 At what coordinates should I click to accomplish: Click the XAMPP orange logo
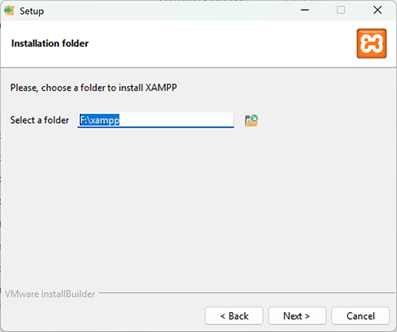[x=372, y=43]
